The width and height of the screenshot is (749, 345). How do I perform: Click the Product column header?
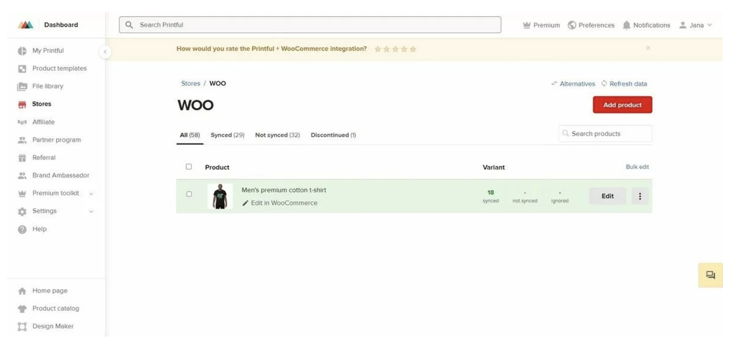(x=217, y=167)
